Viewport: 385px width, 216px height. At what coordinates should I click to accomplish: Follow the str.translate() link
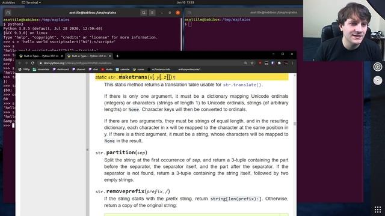[x=242, y=85]
